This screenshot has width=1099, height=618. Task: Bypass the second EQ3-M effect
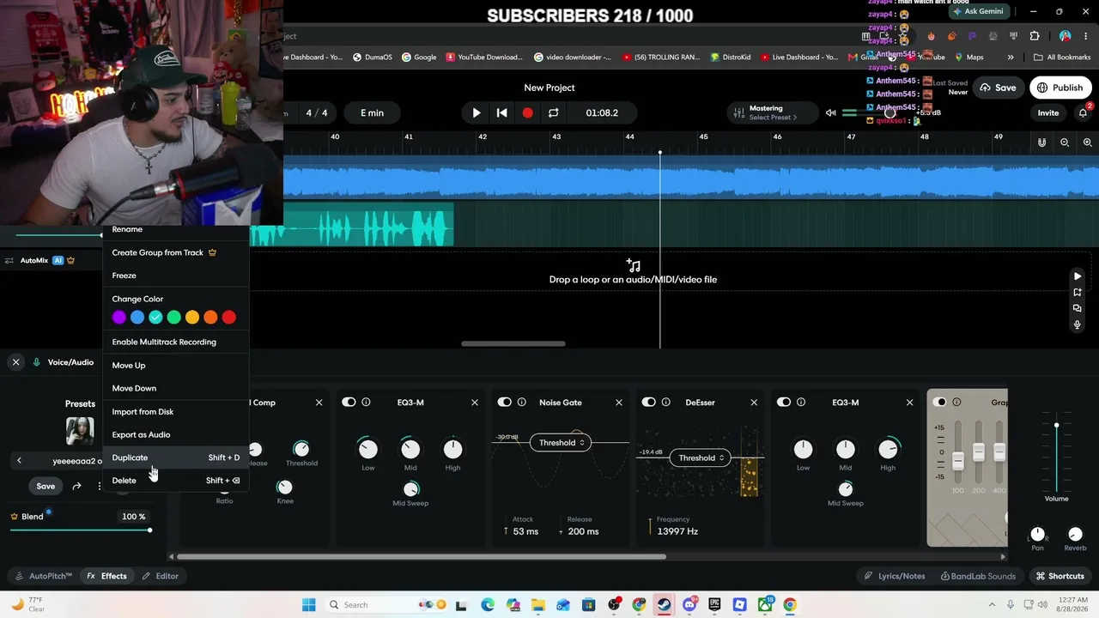click(x=784, y=403)
